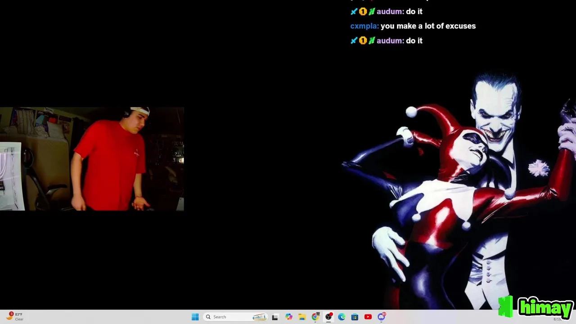Open File Explorer from the taskbar
Viewport: 576px width, 324px height.
click(x=302, y=317)
